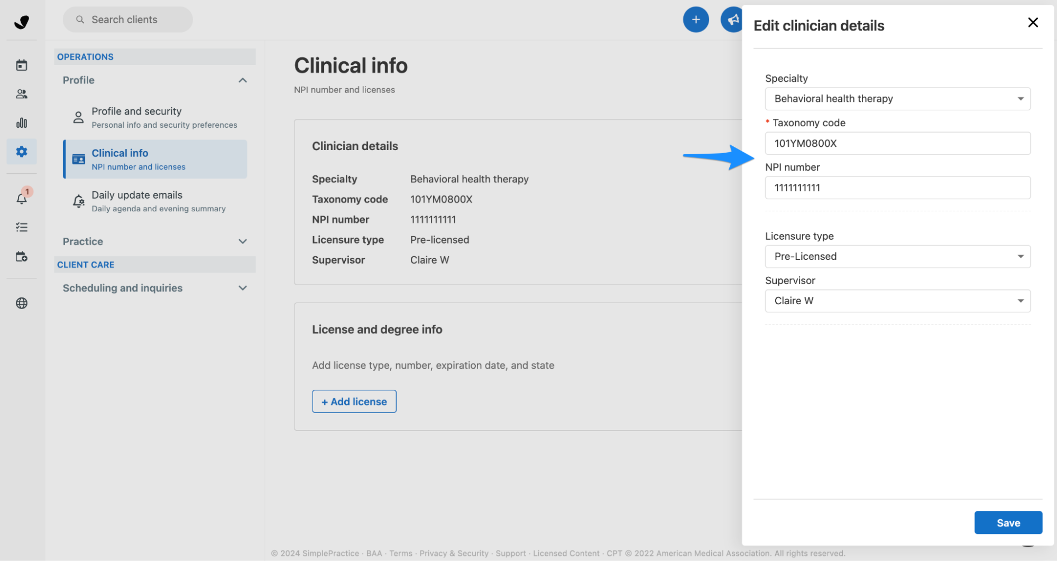Open Daily update emails settings
Image resolution: width=1057 pixels, height=561 pixels.
[155, 201]
